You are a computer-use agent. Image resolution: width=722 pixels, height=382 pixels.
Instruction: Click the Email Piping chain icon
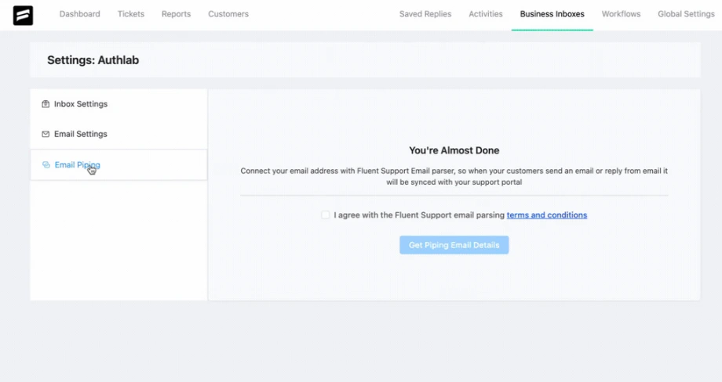click(x=46, y=165)
